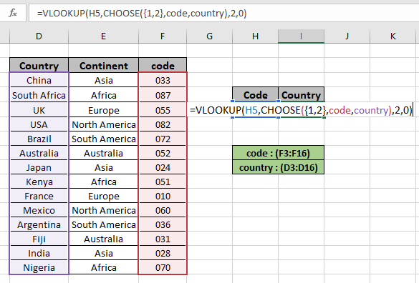Click the cell with North America beside USA
Screen dimensions: 419x283
click(103, 124)
